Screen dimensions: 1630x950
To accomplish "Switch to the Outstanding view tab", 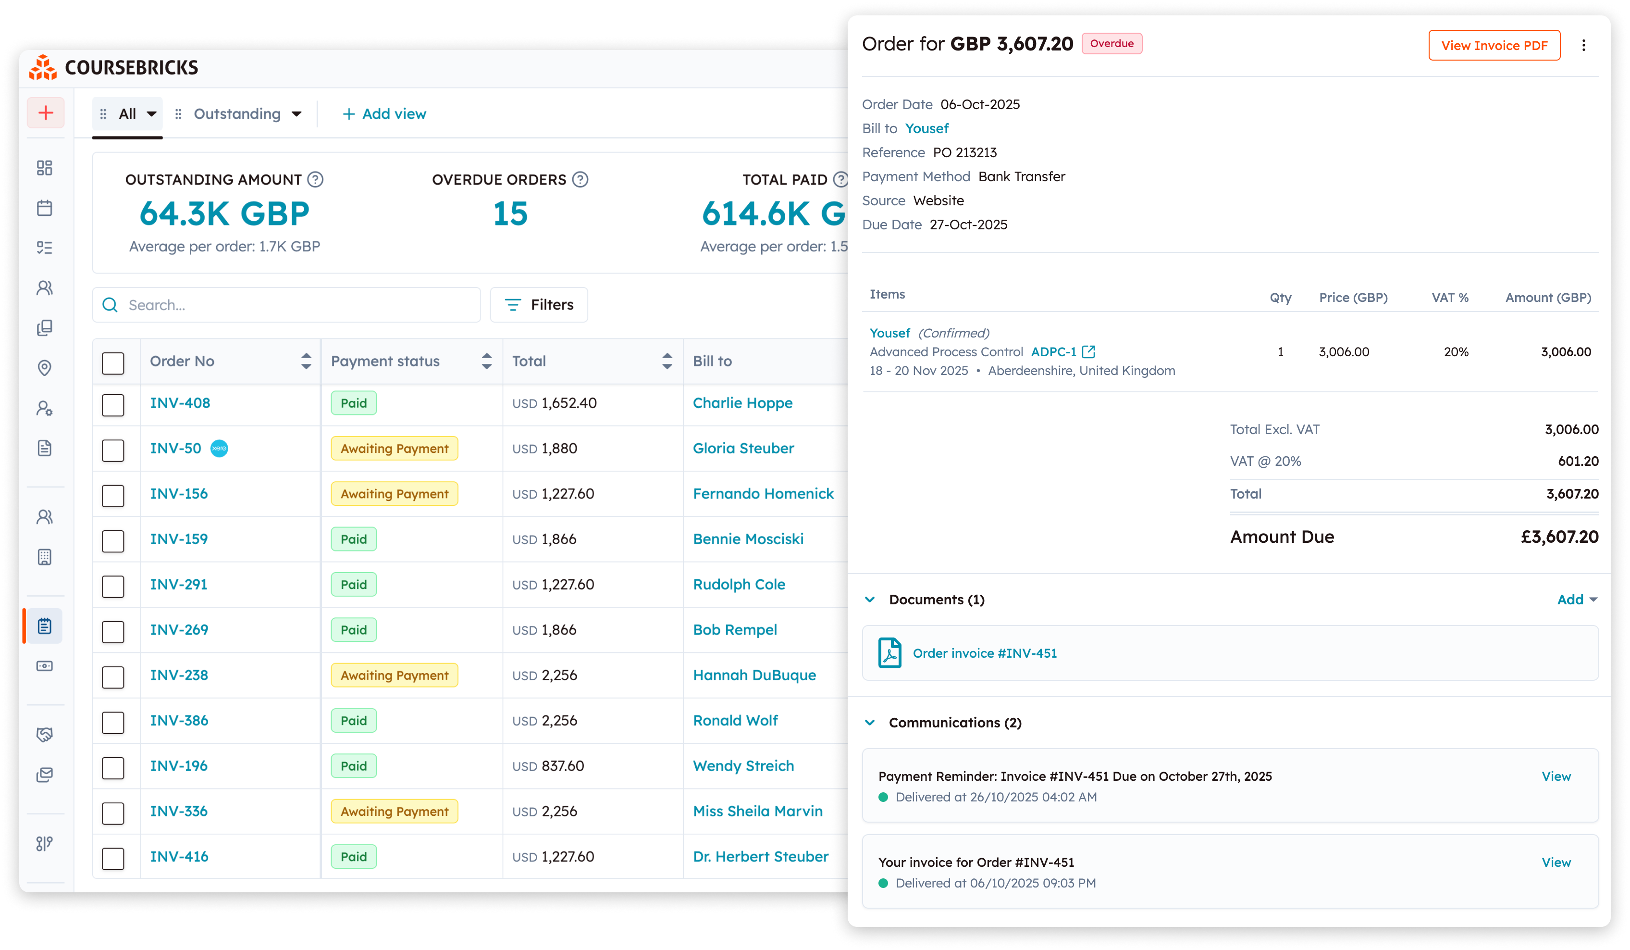I will tap(238, 113).
